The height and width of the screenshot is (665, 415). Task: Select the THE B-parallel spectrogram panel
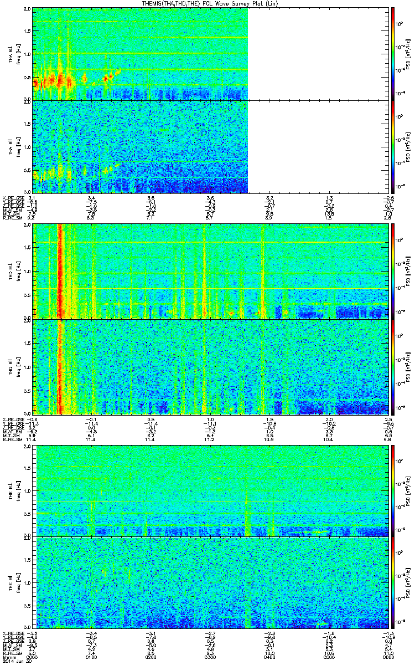click(210, 582)
